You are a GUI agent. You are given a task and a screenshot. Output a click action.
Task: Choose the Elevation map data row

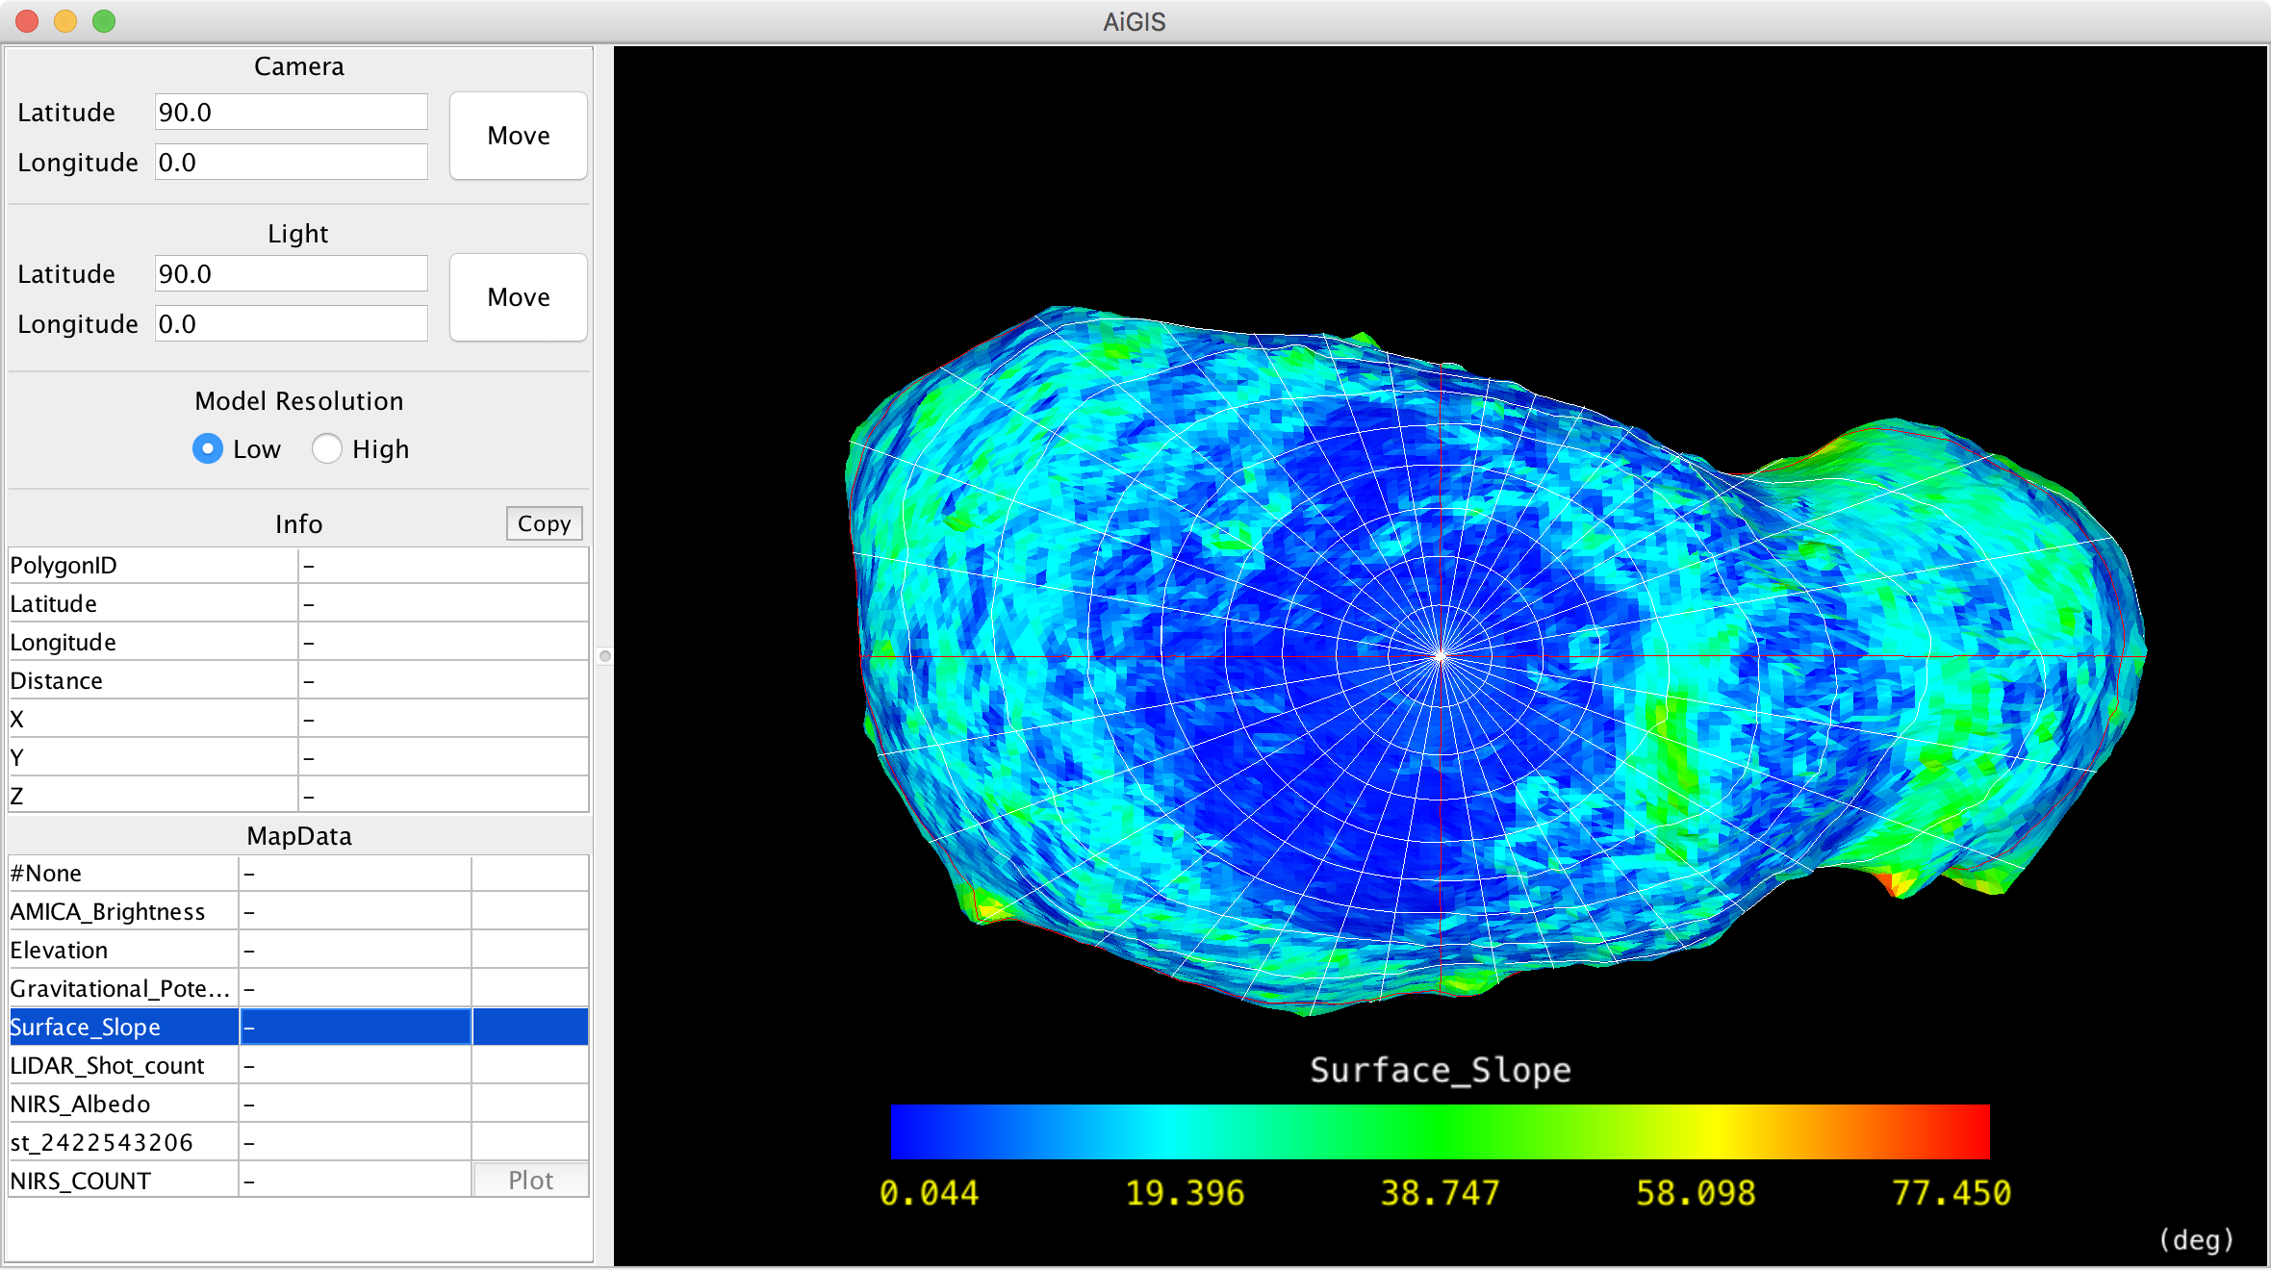(123, 951)
